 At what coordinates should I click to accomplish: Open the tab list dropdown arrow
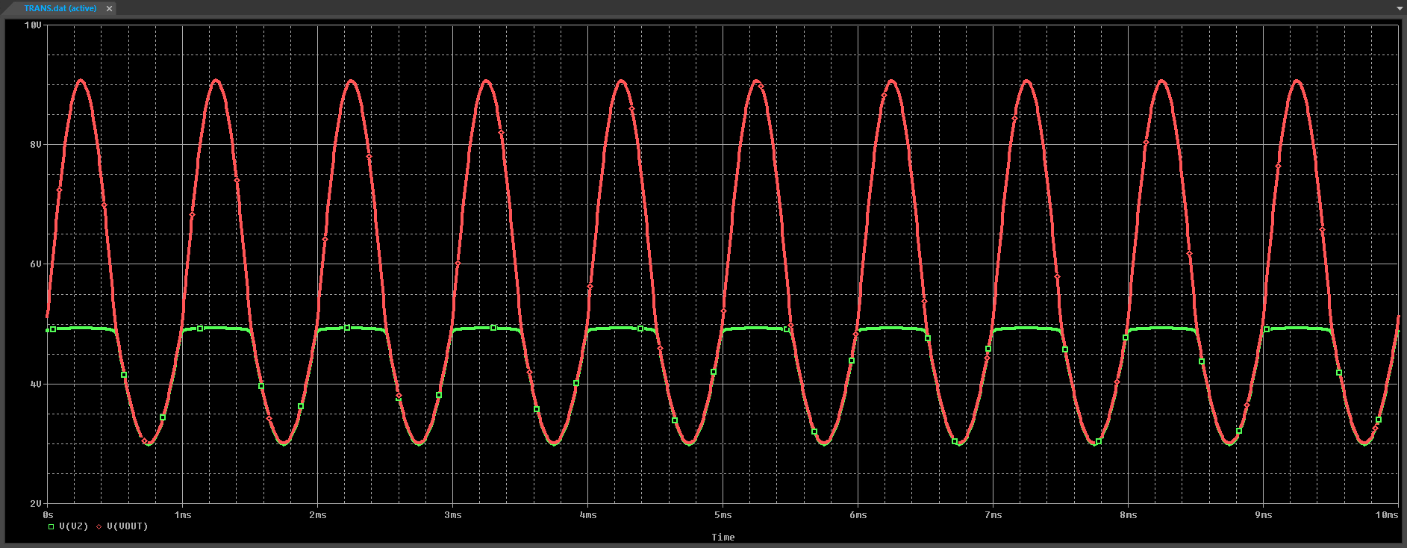[1400, 8]
